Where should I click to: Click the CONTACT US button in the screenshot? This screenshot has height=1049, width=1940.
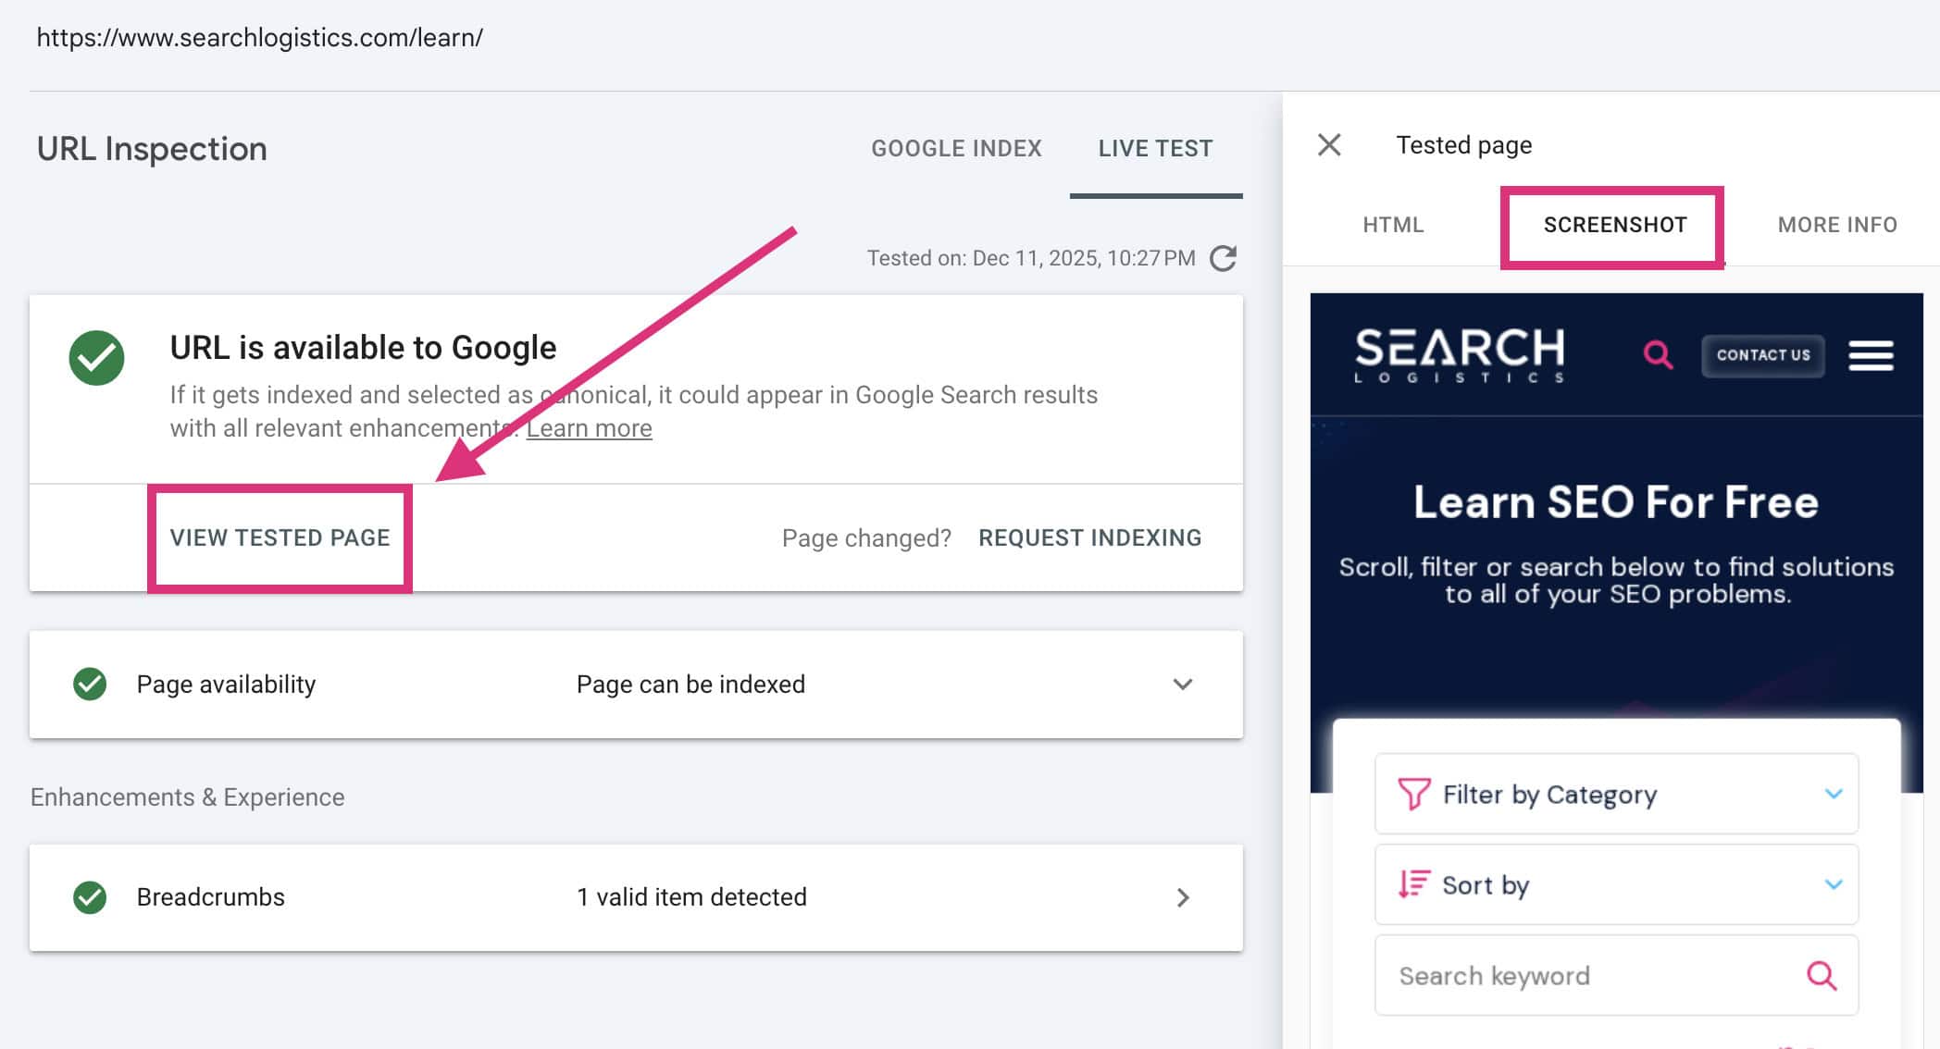click(1762, 355)
